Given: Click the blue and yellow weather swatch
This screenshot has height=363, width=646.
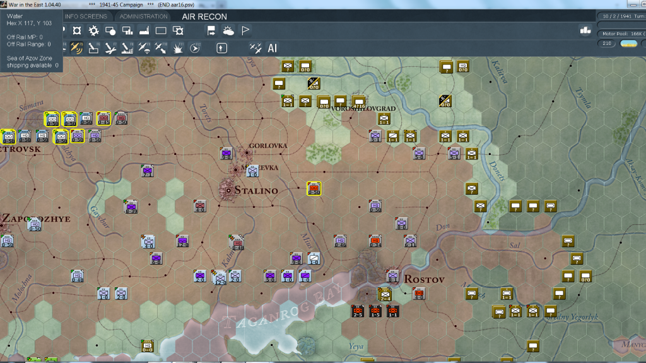Looking at the screenshot, I should (x=628, y=43).
